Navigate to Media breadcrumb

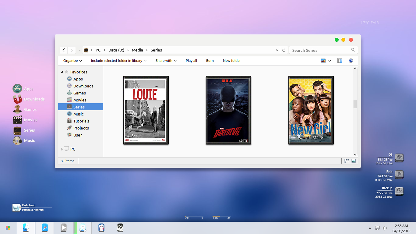(137, 50)
